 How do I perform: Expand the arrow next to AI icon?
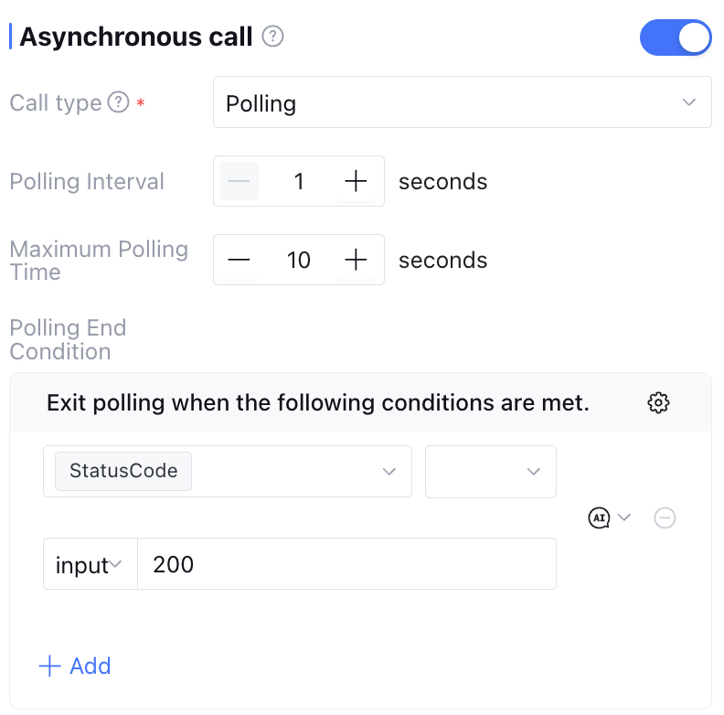click(625, 518)
